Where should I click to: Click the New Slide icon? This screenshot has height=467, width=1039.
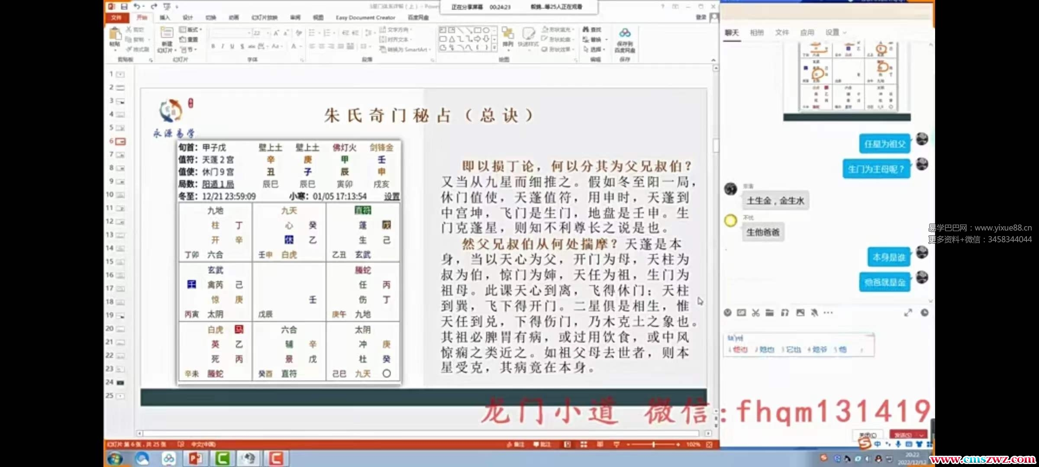pos(167,34)
